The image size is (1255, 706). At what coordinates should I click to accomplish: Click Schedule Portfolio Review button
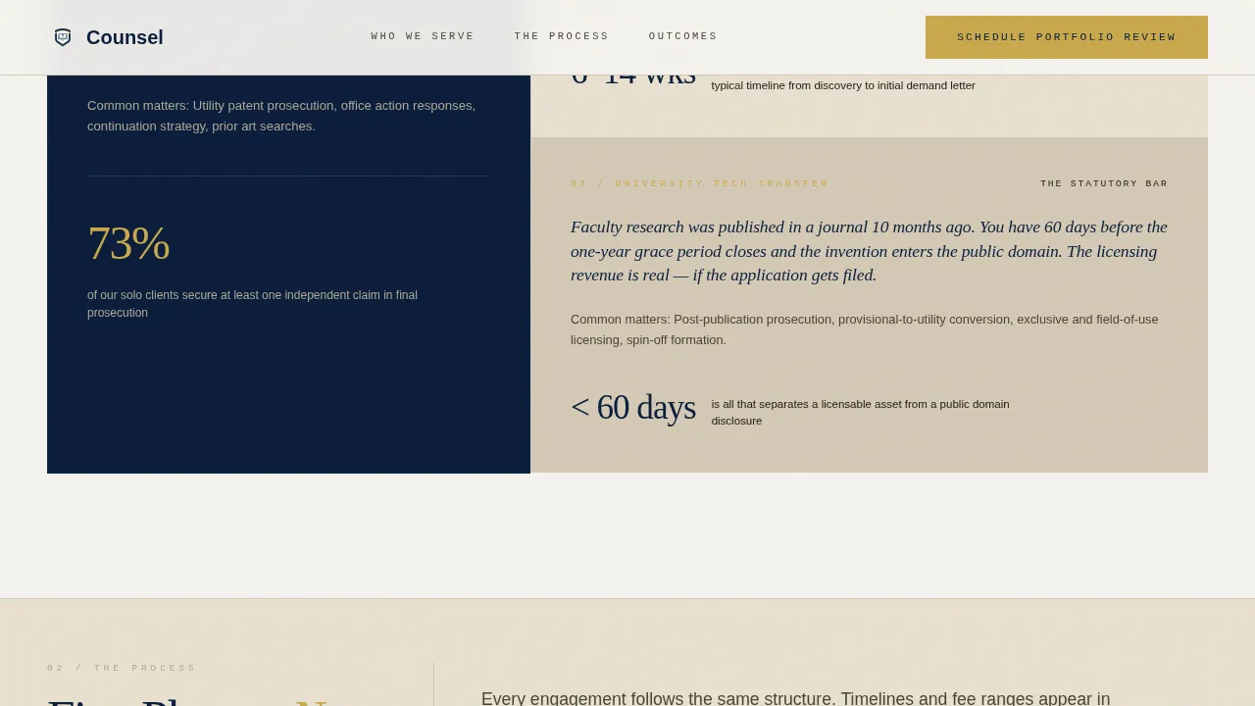pos(1067,37)
